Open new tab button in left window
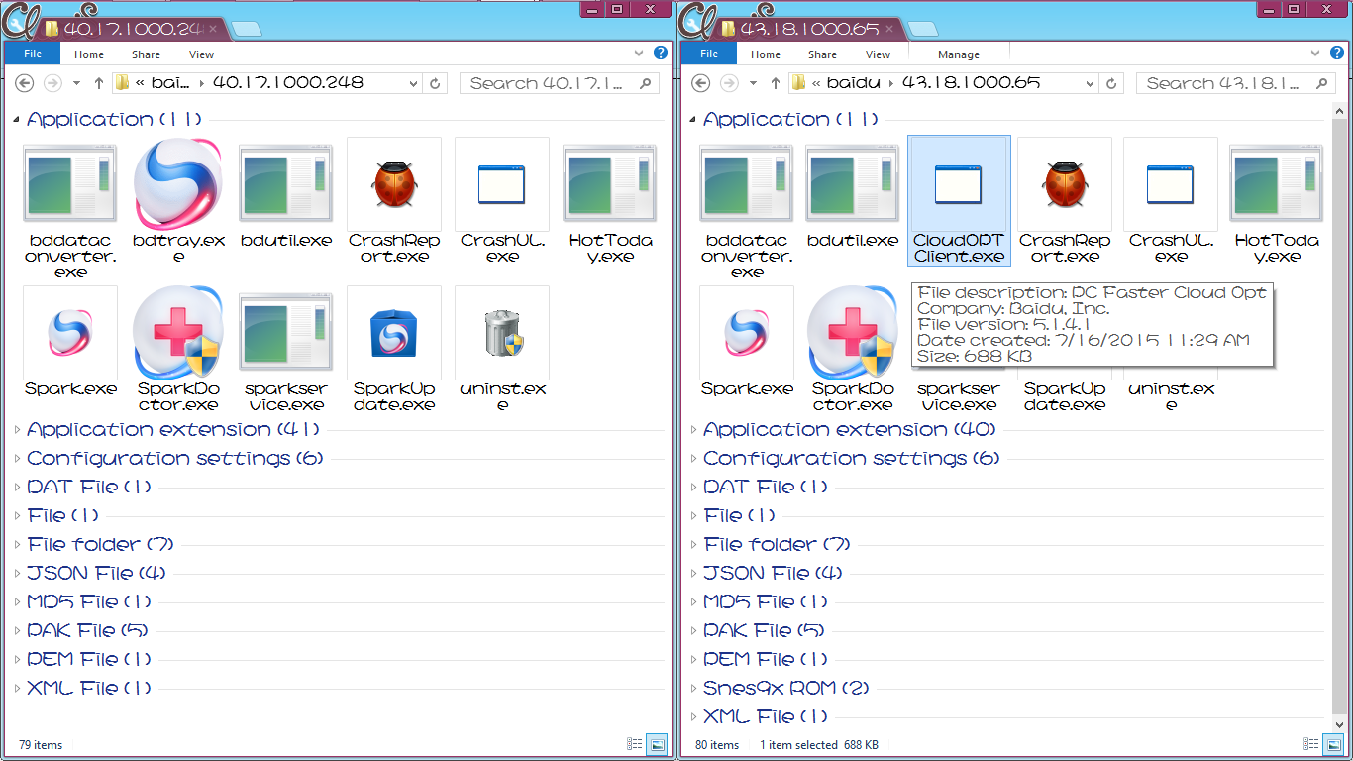Screen dimensions: 1353x761 click(x=246, y=29)
